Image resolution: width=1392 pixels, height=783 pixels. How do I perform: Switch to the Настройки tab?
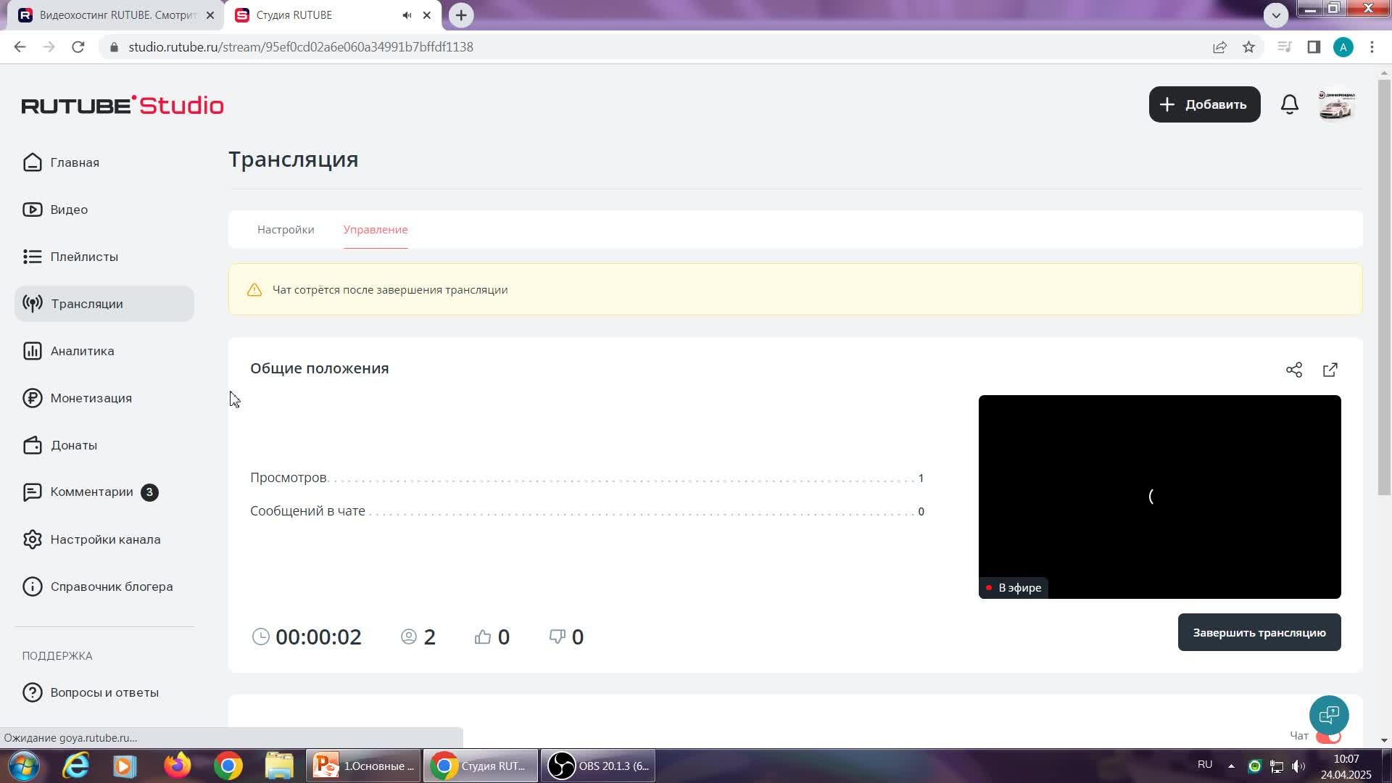coord(286,230)
